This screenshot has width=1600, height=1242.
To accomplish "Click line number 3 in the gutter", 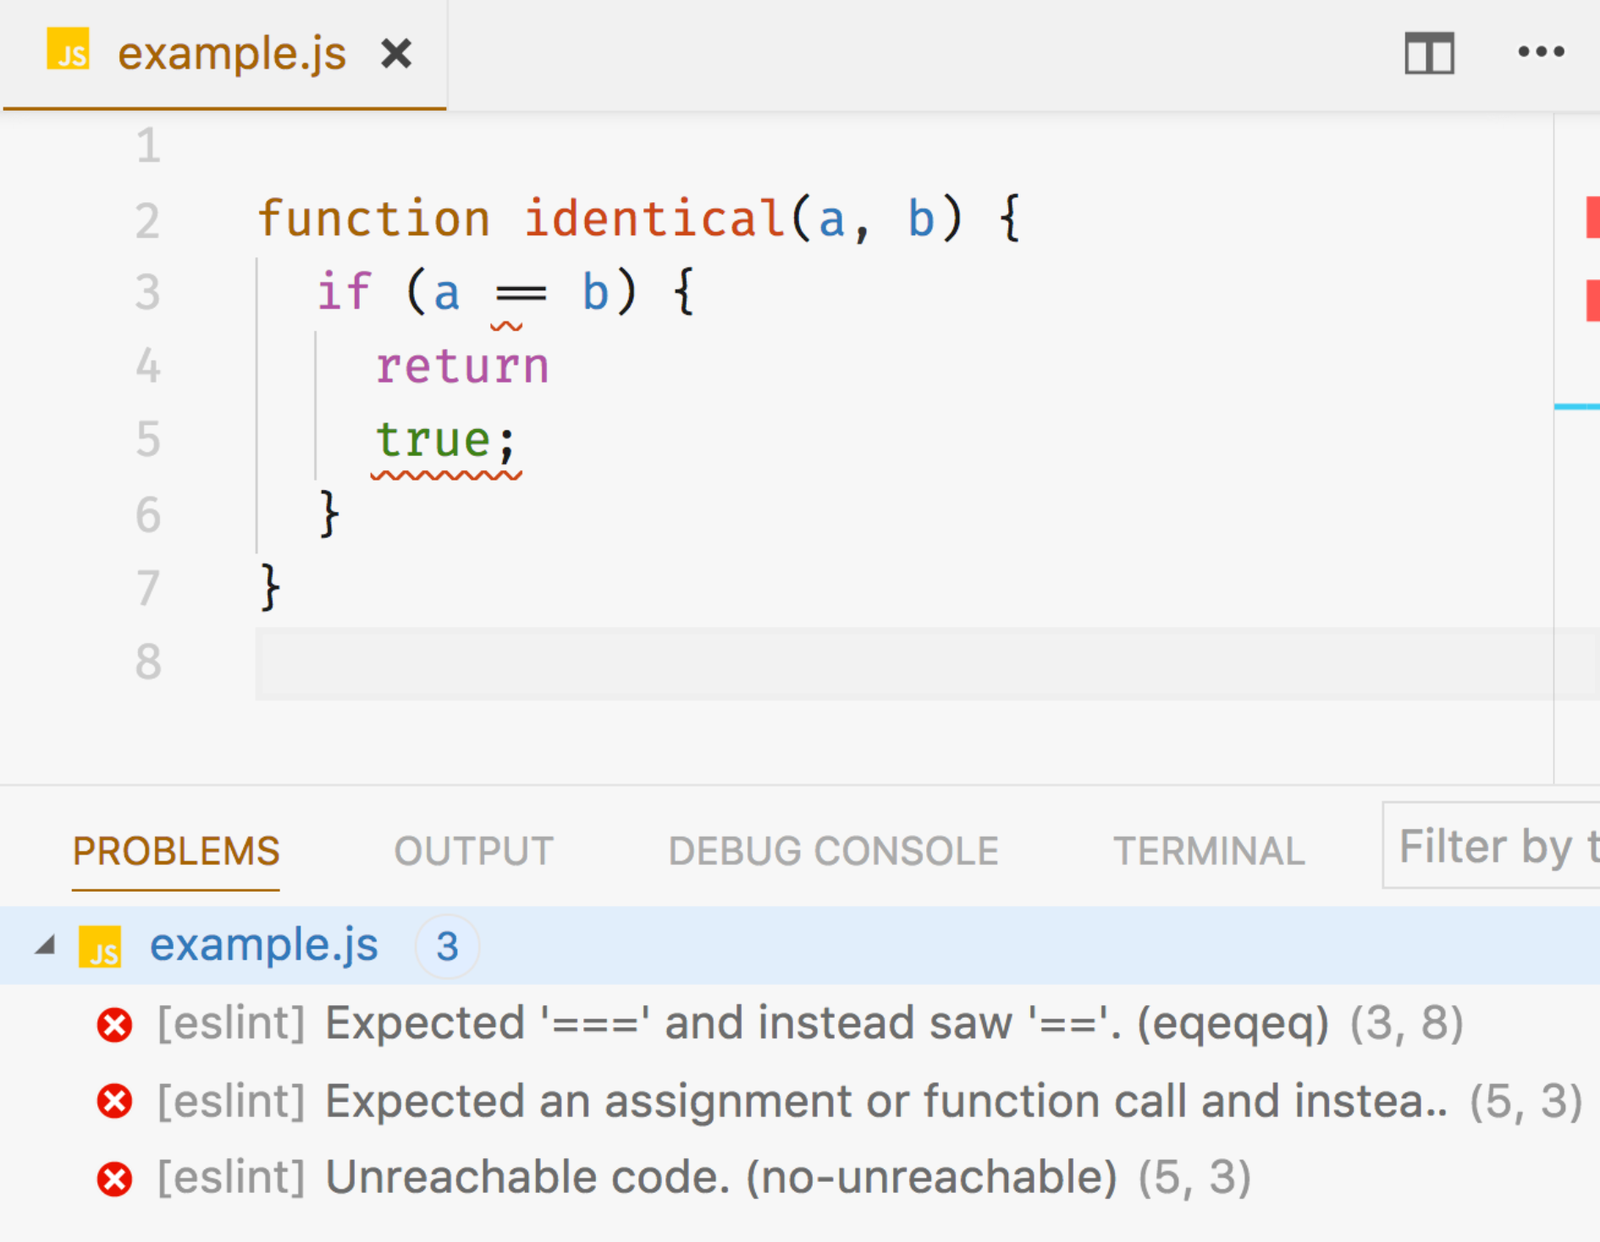I will [146, 292].
